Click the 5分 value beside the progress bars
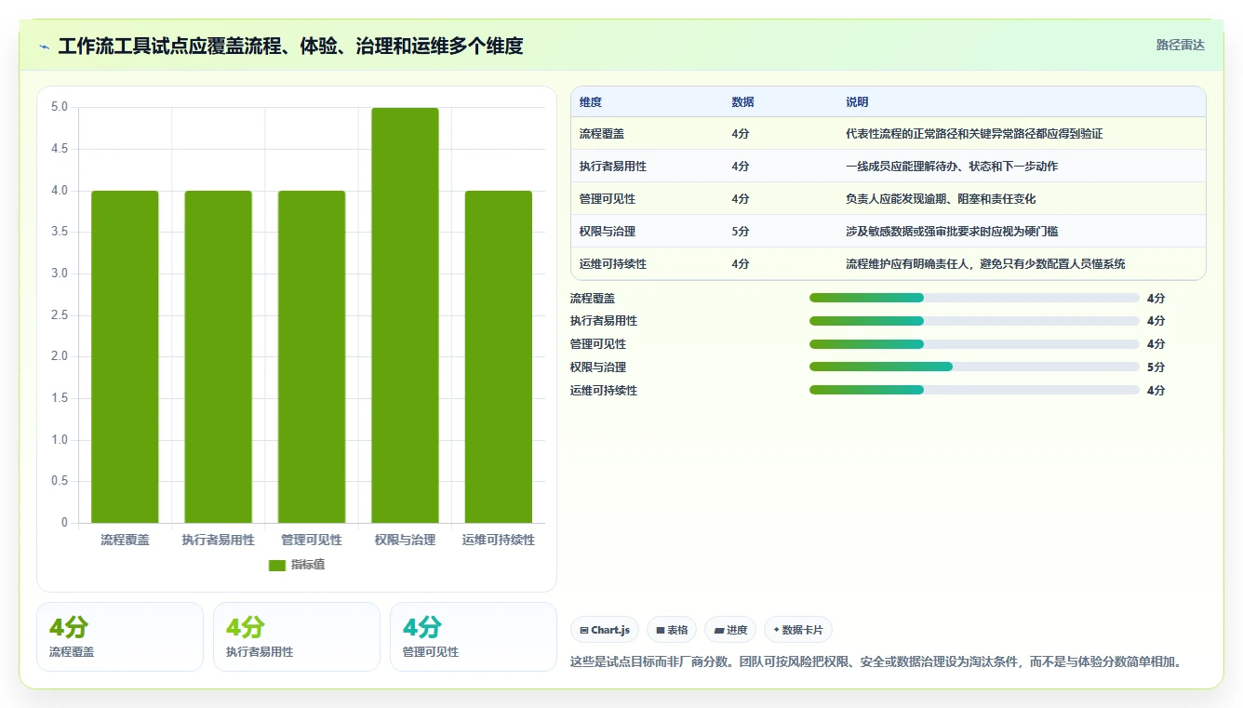Viewport: 1243px width, 708px height. [1156, 367]
